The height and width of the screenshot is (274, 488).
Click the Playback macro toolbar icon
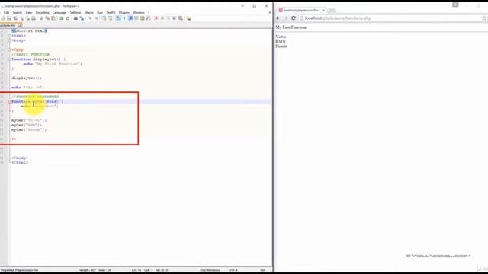169,18
